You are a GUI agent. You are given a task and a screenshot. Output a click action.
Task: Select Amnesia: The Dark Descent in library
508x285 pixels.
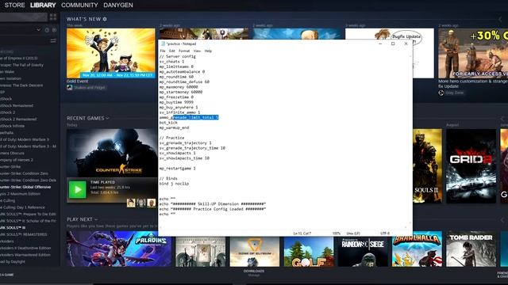21,85
